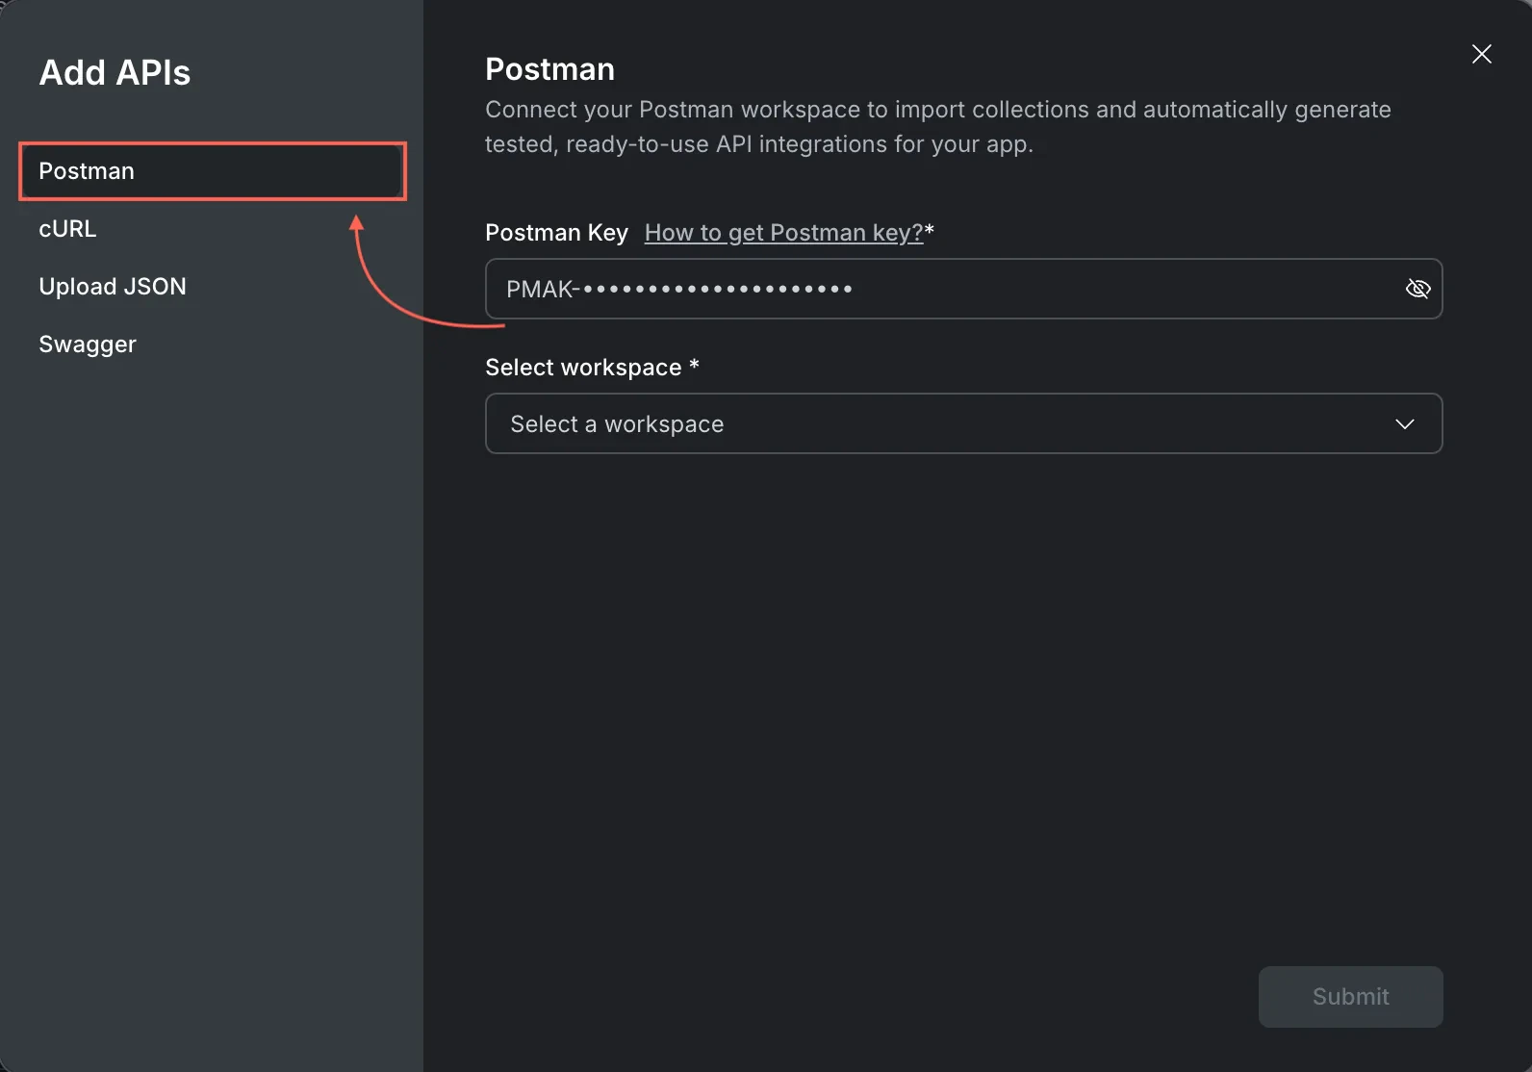Close the Add APIs dialog
This screenshot has height=1072, width=1532.
tap(1482, 54)
